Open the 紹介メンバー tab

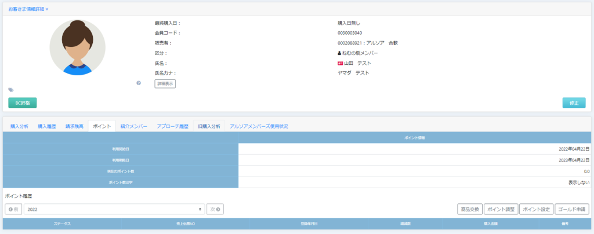pyautogui.click(x=134, y=126)
